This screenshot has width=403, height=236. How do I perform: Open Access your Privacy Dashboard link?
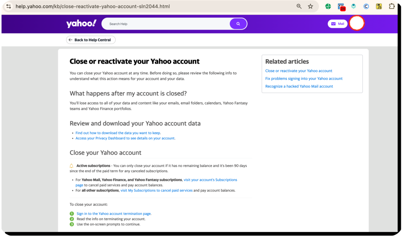coord(126,138)
